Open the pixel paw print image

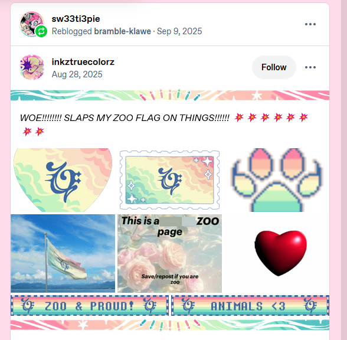(x=276, y=179)
